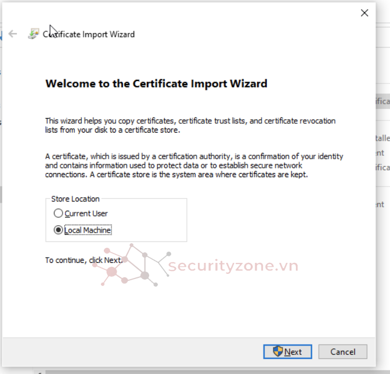This screenshot has height=374, width=390.
Task: Click the certificate icon beside wizard title
Action: point(34,34)
